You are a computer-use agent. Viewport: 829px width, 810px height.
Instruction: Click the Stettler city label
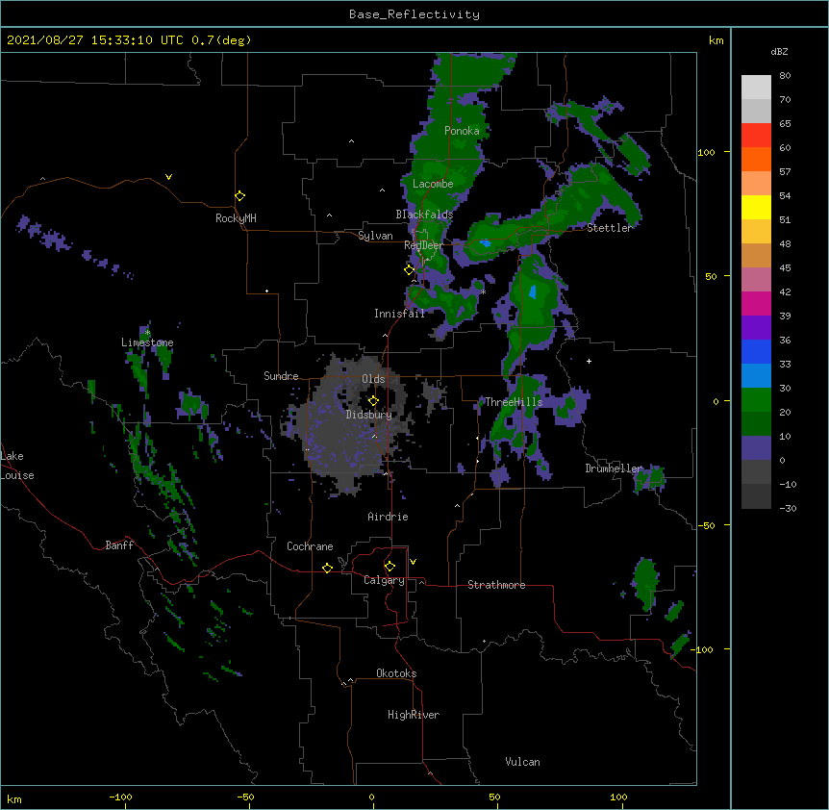click(609, 228)
